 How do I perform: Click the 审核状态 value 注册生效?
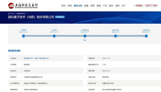(x=27, y=71)
